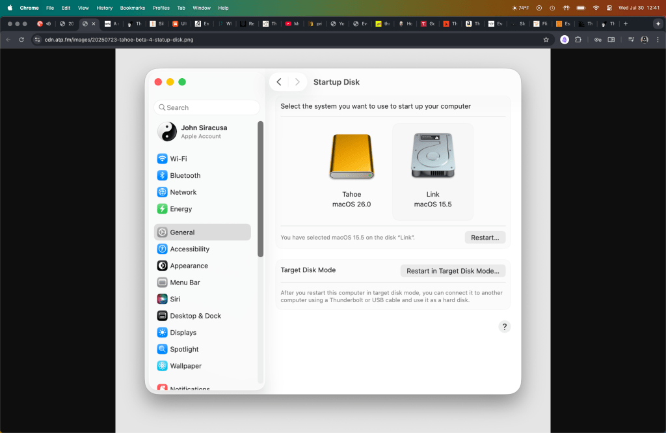Bookmark page with the star icon

(x=546, y=39)
